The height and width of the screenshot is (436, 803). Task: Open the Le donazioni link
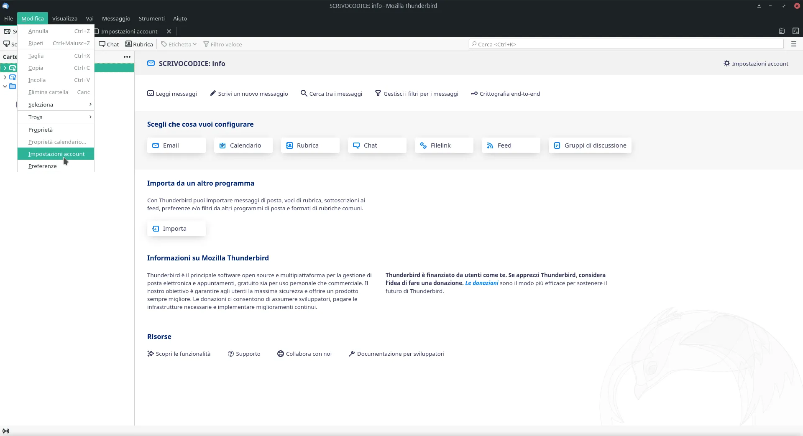pyautogui.click(x=481, y=283)
